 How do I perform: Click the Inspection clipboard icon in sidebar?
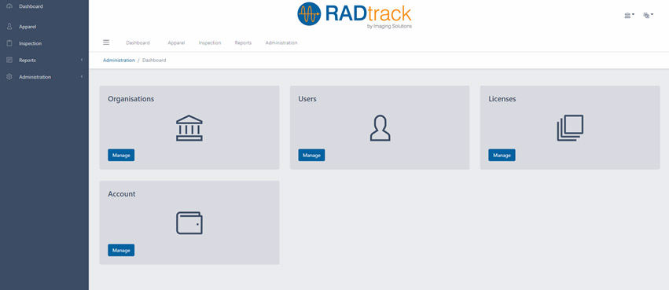[x=9, y=43]
